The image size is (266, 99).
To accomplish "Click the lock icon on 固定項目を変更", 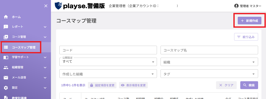I will 92,85.
